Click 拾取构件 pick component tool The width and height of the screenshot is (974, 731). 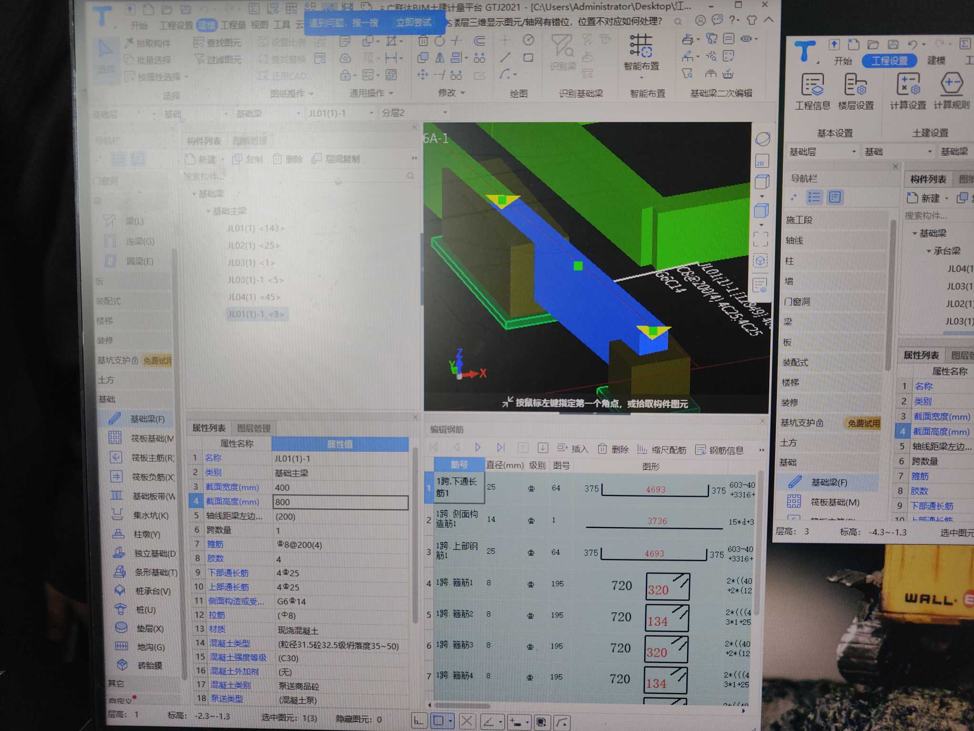147,43
